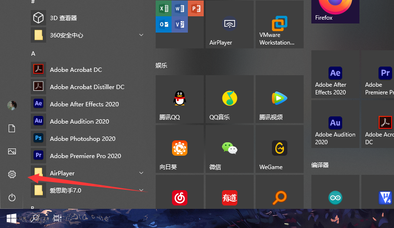Open the Documents folder icon in left rail
394x228 pixels.
click(12, 128)
